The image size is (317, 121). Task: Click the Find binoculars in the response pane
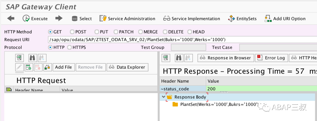tap(179, 58)
